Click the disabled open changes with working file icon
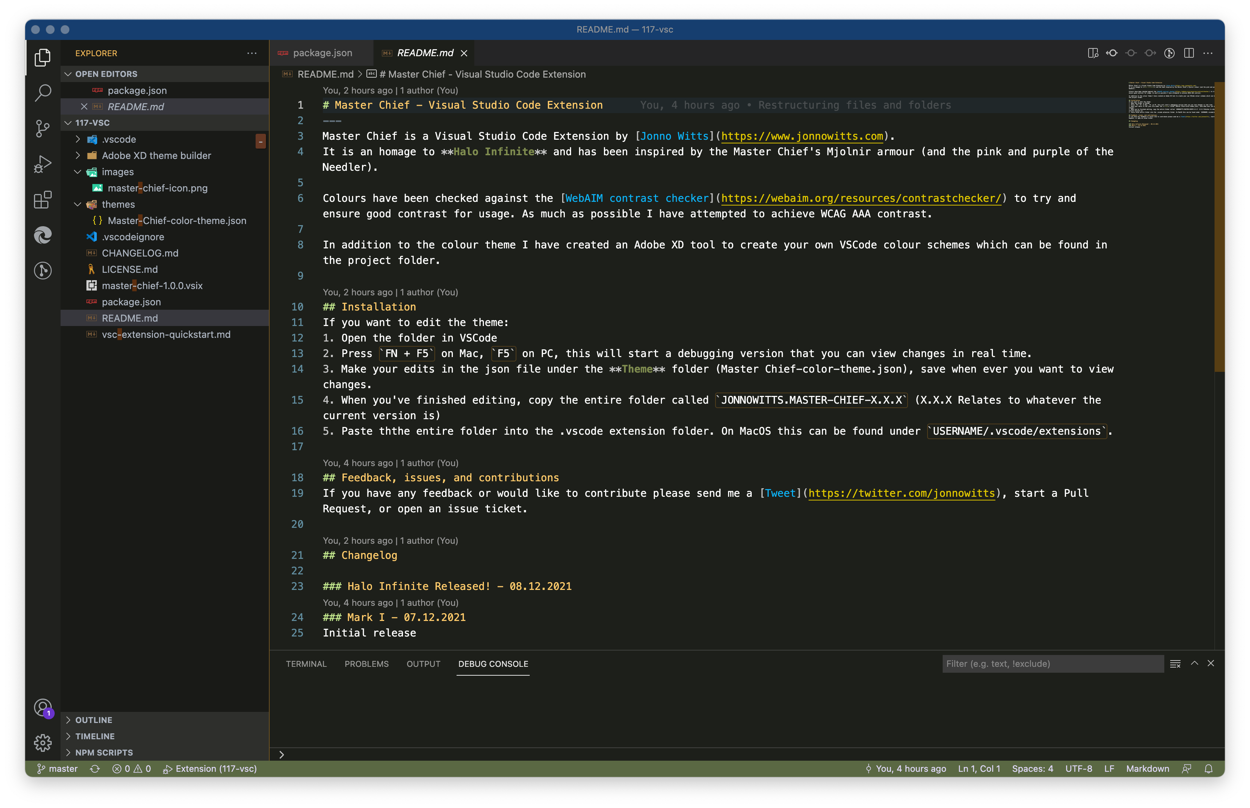Image resolution: width=1250 pixels, height=808 pixels. 1131,53
